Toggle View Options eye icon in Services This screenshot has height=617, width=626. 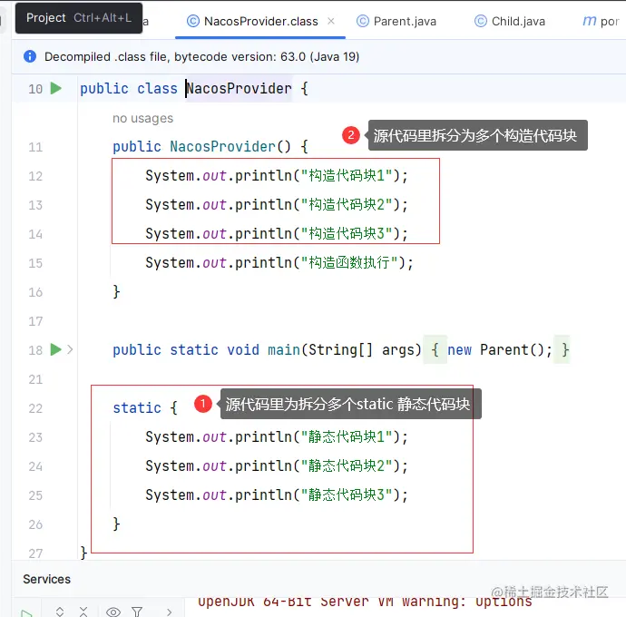click(113, 612)
